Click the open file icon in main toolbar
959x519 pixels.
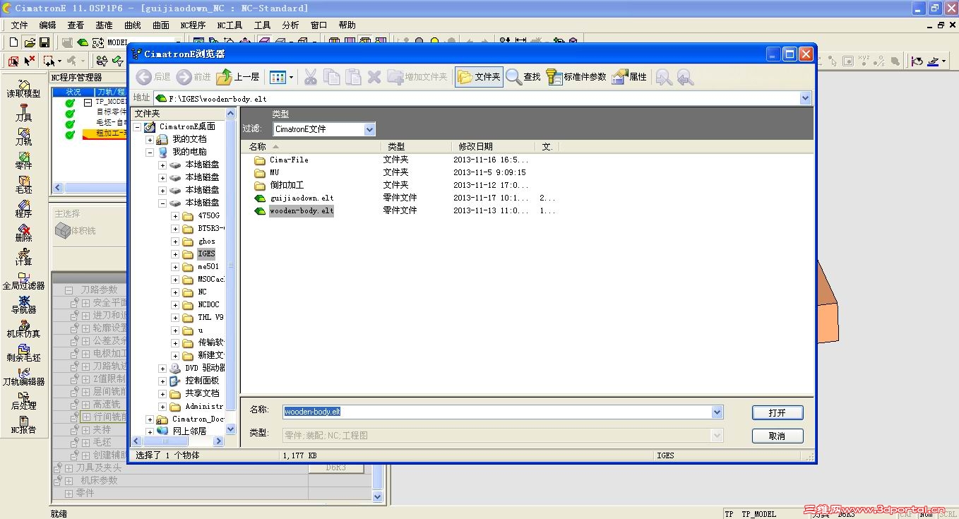pyautogui.click(x=30, y=43)
